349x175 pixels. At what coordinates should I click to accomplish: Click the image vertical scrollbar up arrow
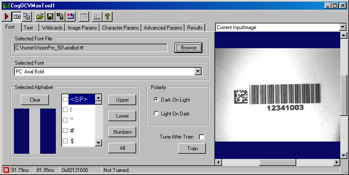[x=344, y=35]
